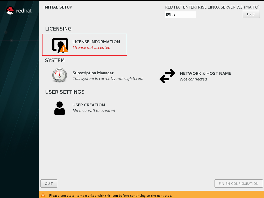Open the us keyboard layout selector
This screenshot has height=198, width=264.
[181, 15]
